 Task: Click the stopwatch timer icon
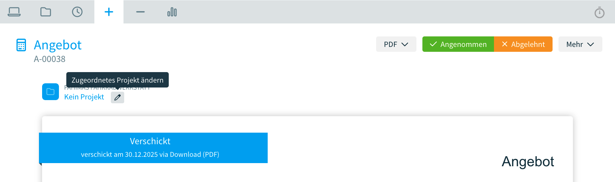coord(599,13)
